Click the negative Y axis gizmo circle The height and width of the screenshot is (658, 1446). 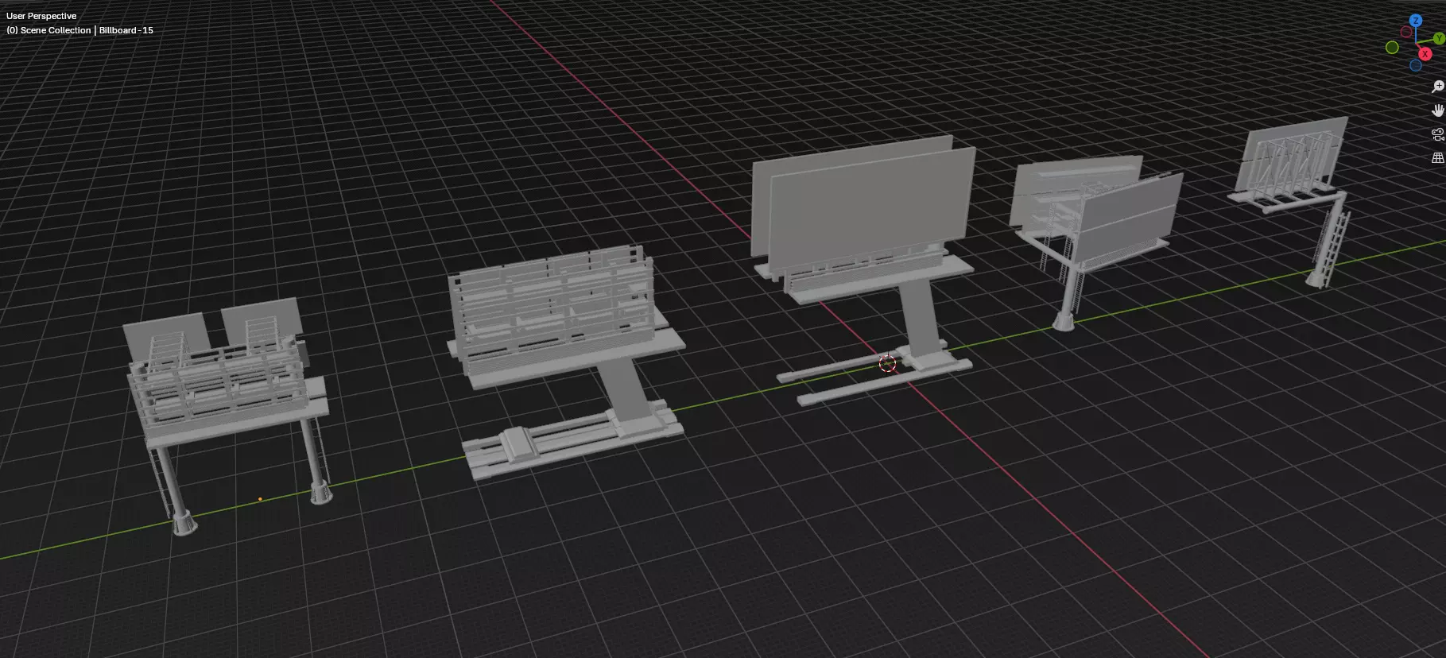pyautogui.click(x=1392, y=48)
